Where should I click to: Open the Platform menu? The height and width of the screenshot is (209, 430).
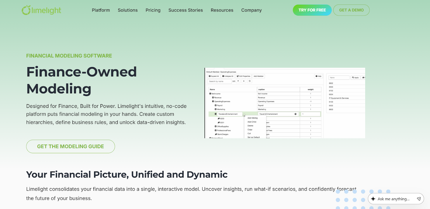pyautogui.click(x=101, y=10)
